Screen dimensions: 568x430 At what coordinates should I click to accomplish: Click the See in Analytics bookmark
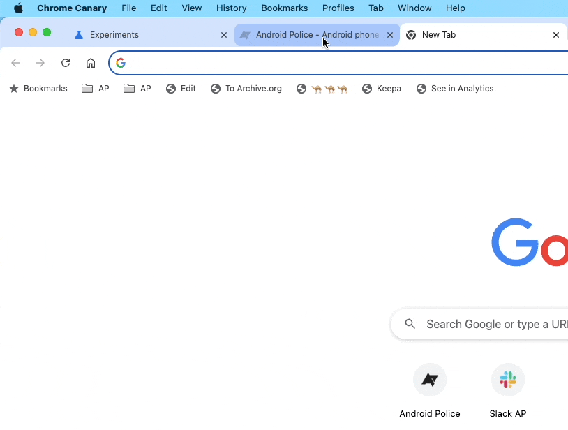455,89
